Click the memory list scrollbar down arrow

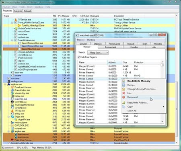coord(162,122)
